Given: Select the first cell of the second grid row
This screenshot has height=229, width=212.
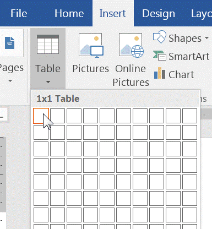Looking at the screenshot, I should [41, 132].
